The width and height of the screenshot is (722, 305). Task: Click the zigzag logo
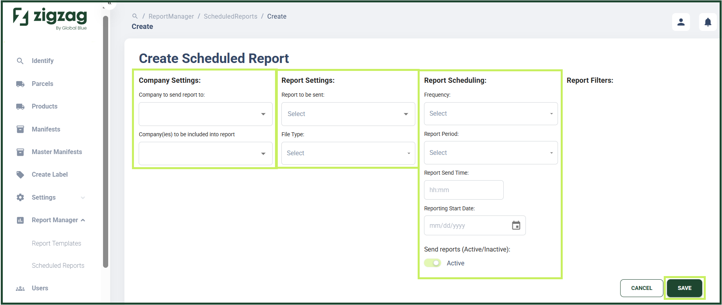pos(50,18)
